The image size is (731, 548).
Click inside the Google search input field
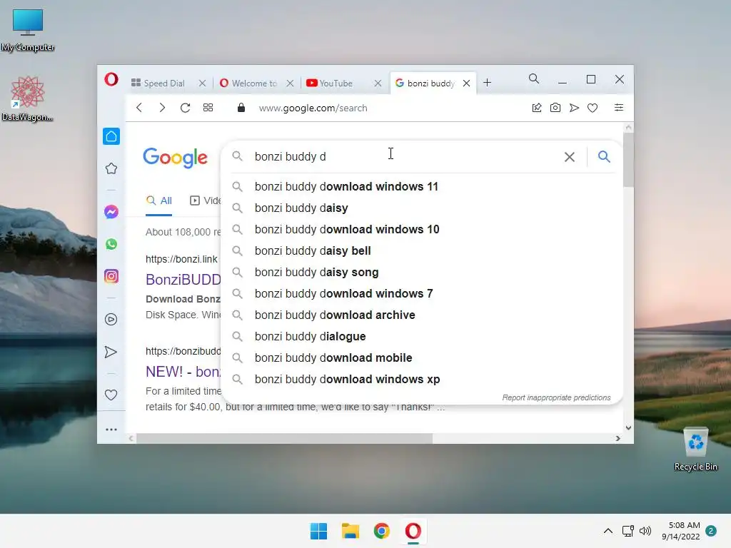point(405,157)
